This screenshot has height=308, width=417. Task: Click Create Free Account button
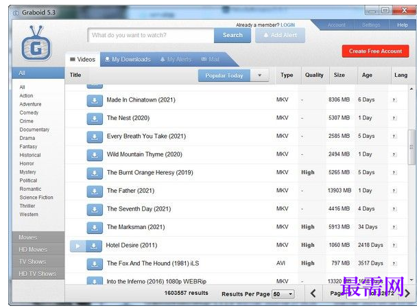(376, 51)
